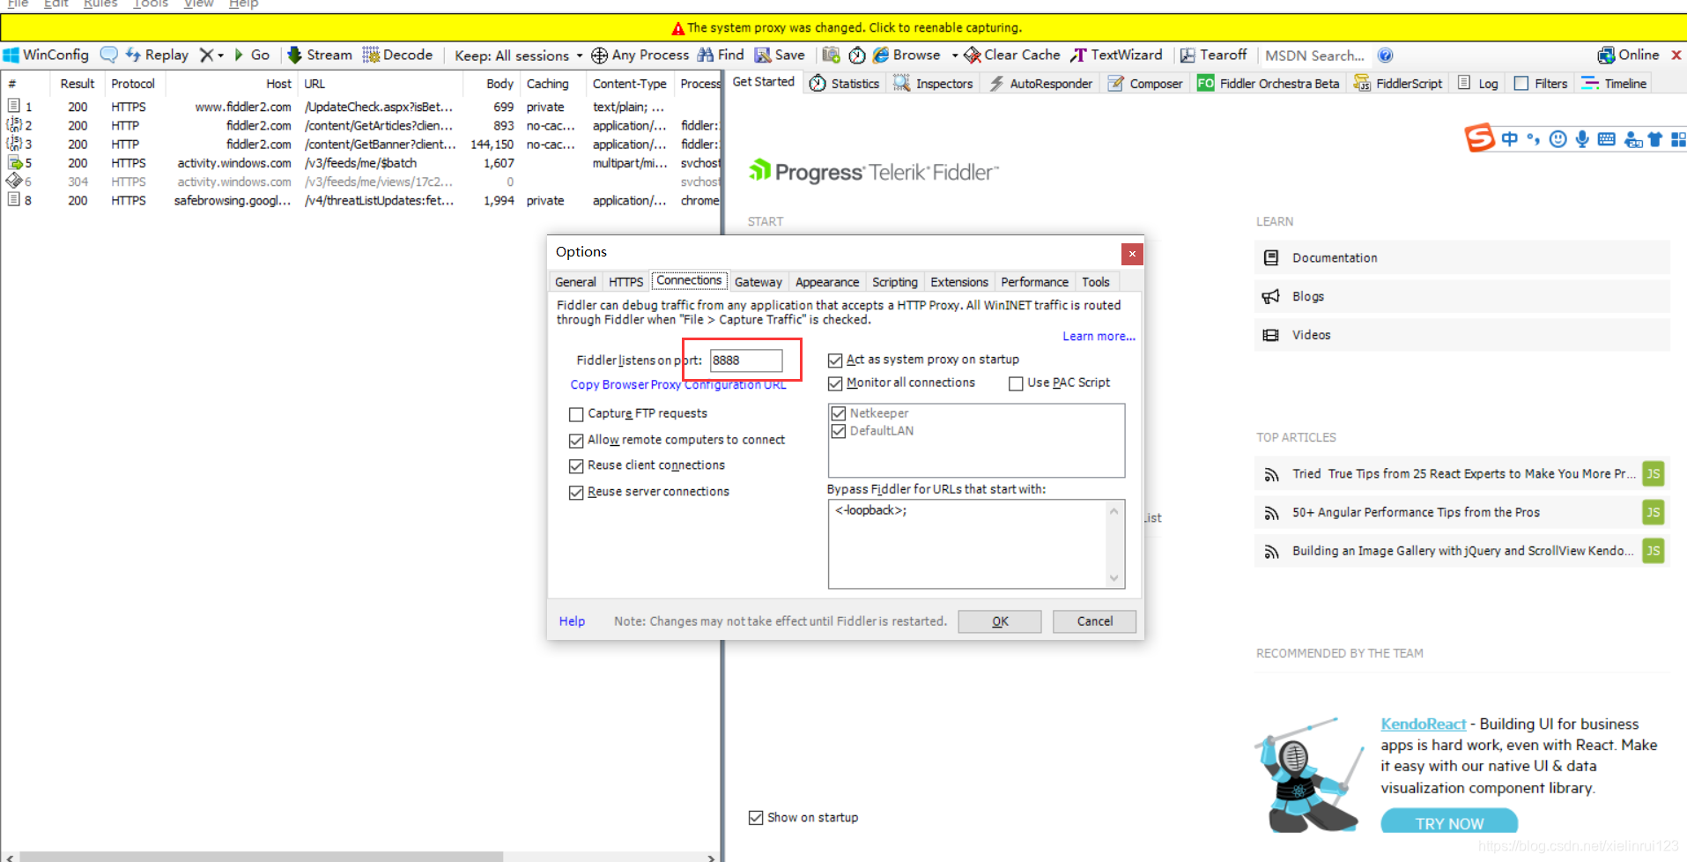The width and height of the screenshot is (1687, 862).
Task: Click the Tearoff toolbar button
Action: click(x=1213, y=55)
